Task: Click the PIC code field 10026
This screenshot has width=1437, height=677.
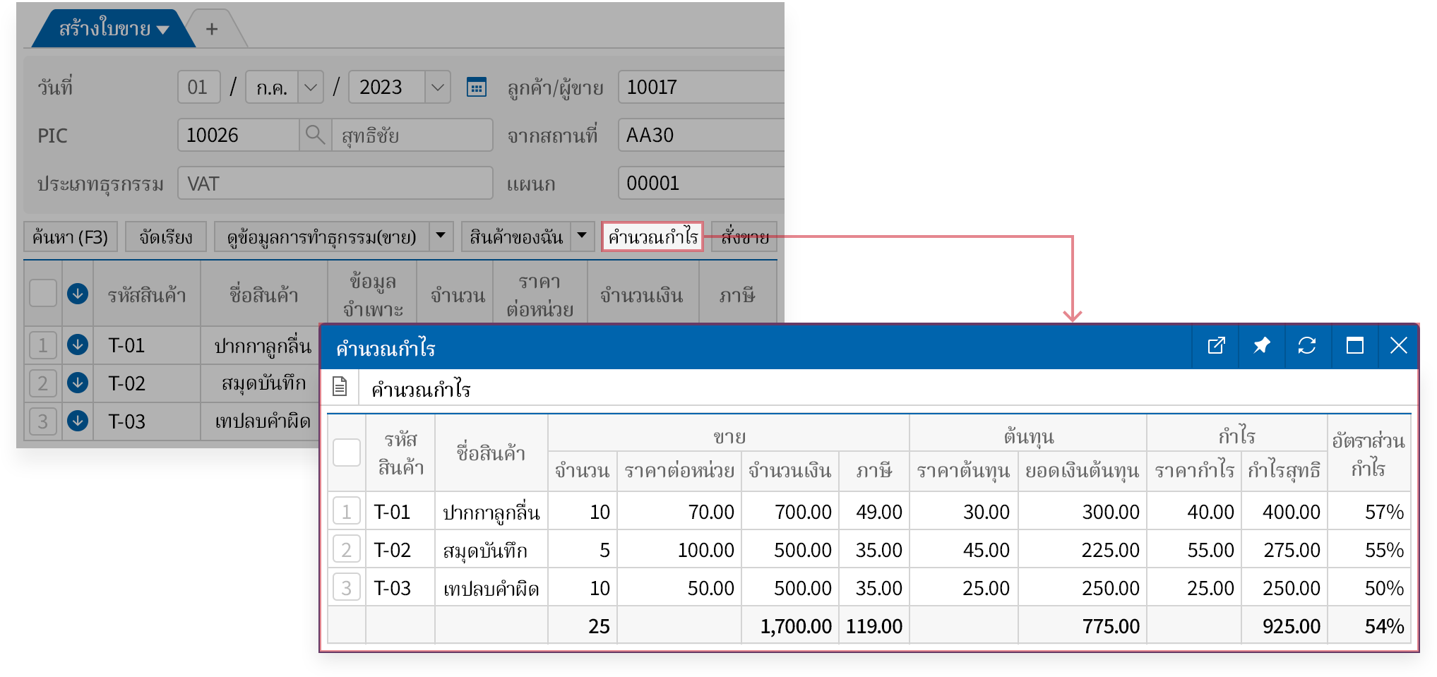Action: point(238,135)
